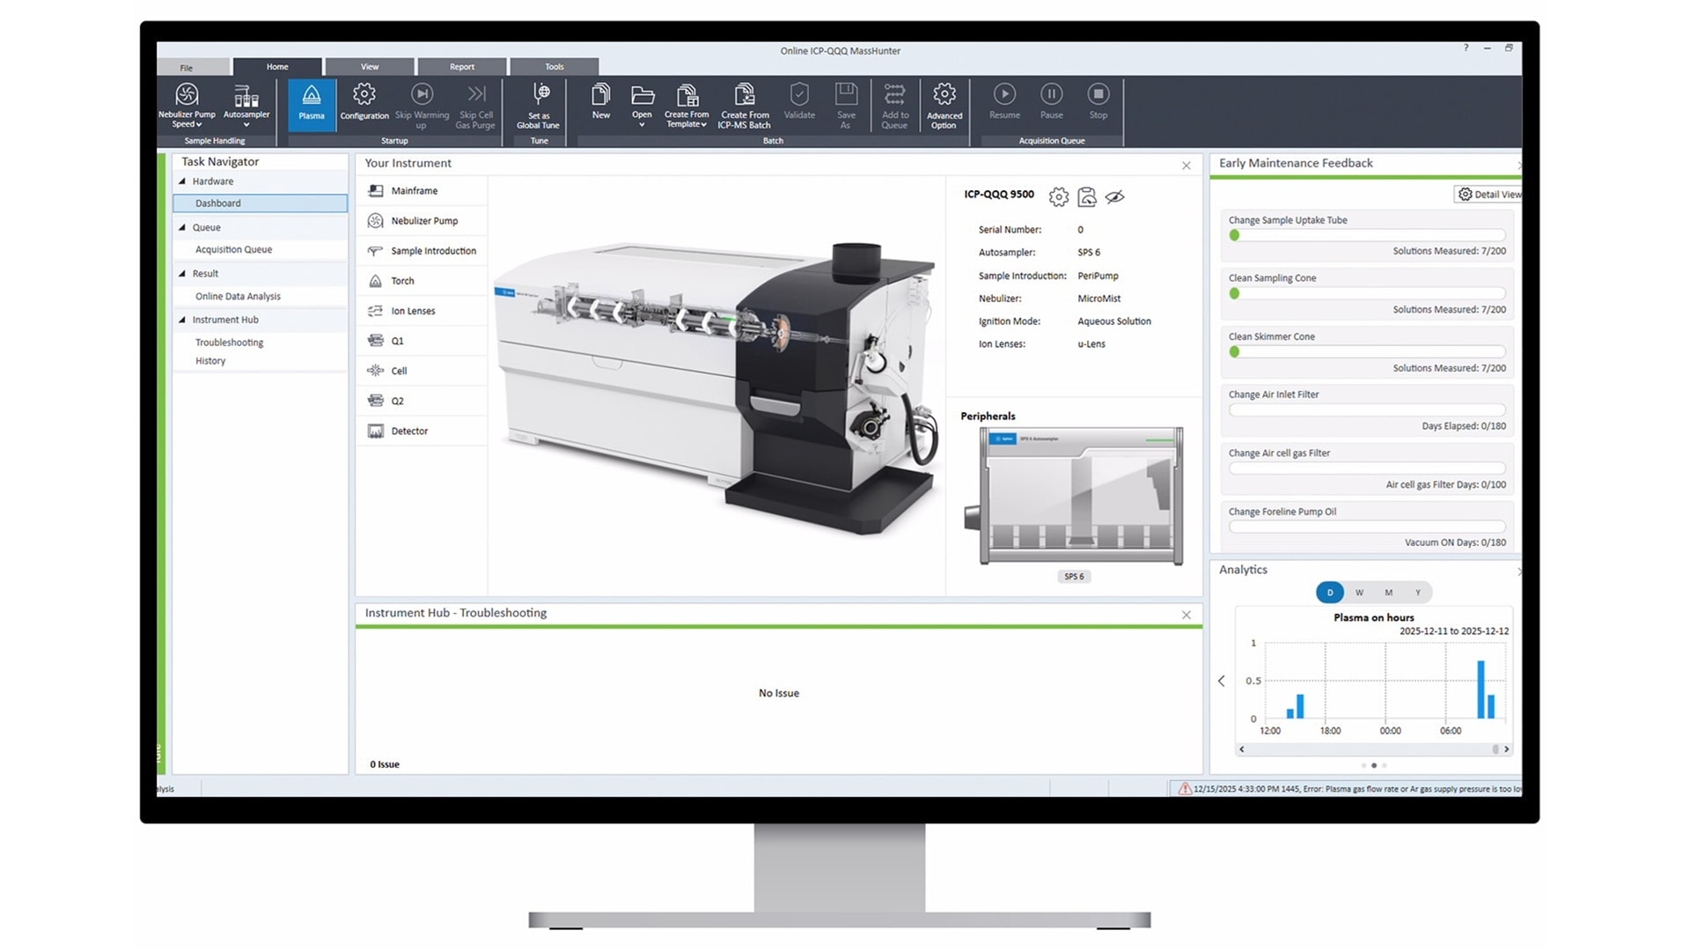Viewport: 1690px width, 951px height.
Task: Click the Help question mark icon
Action: click(x=1466, y=48)
